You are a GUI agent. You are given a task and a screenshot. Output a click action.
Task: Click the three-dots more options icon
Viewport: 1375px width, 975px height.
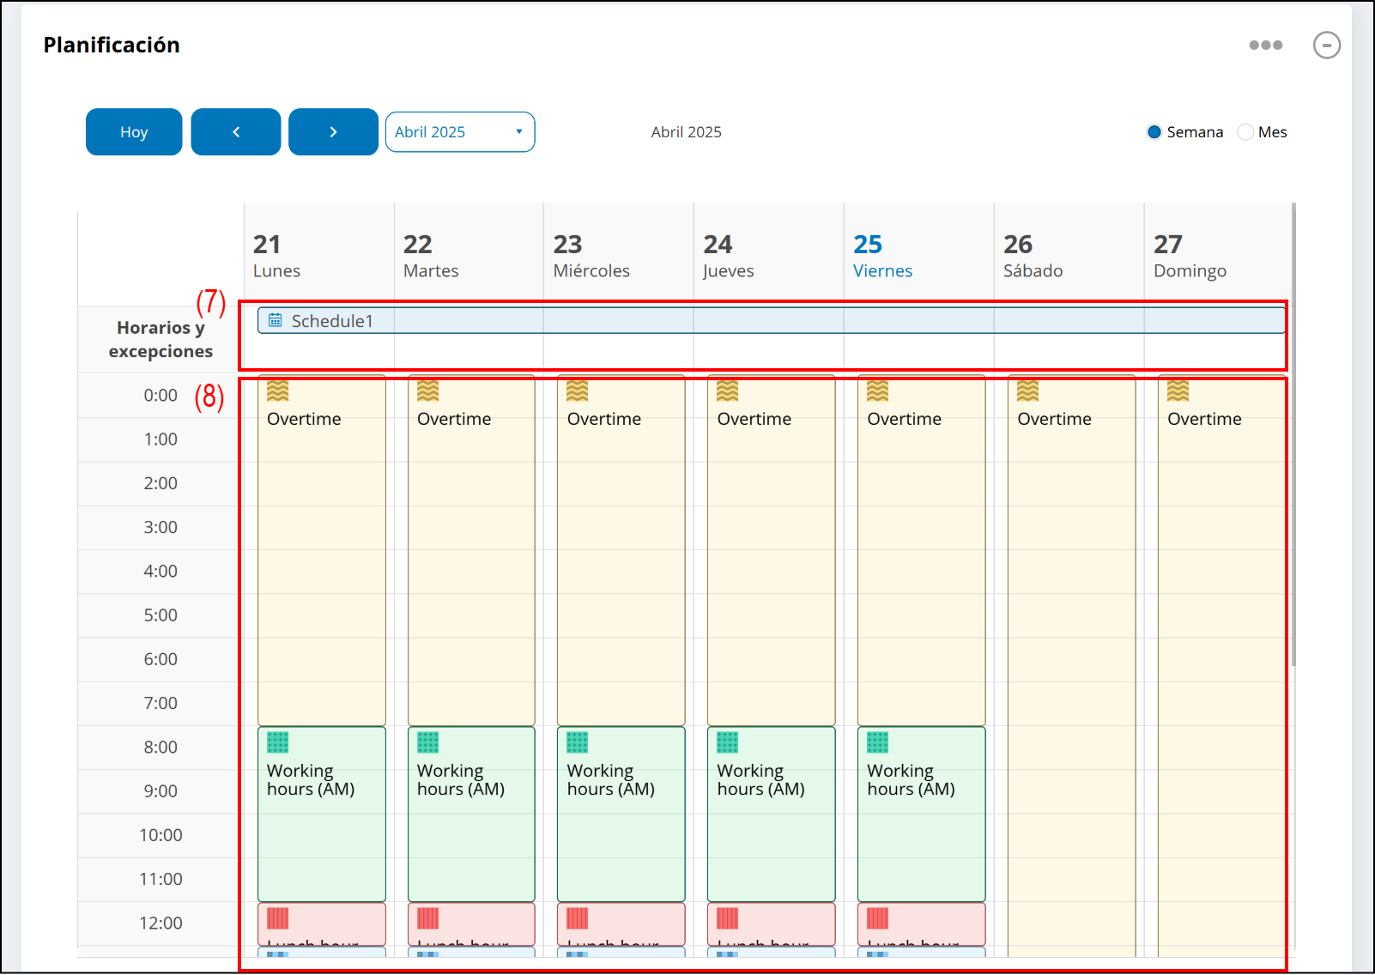(1265, 45)
